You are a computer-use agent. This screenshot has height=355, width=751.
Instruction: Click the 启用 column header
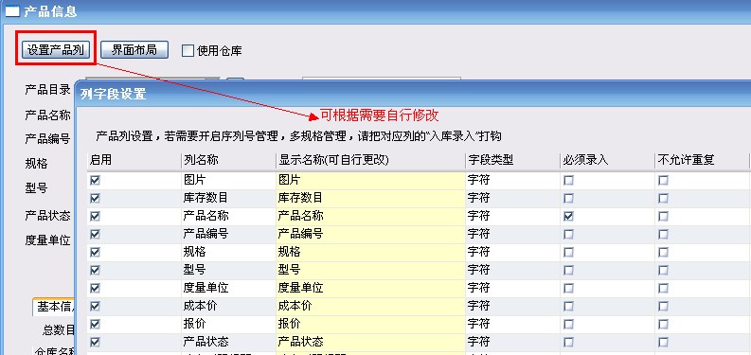pos(134,161)
